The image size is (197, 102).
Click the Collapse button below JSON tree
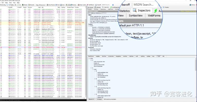pyautogui.click(x=99, y=99)
